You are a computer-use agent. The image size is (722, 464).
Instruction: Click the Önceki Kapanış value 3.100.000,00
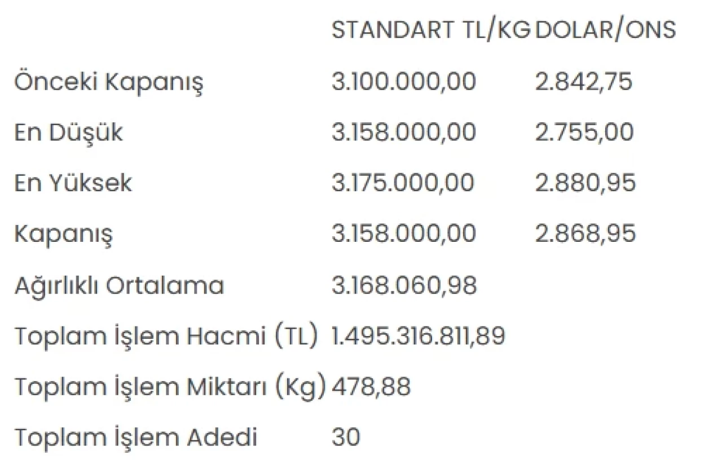tap(404, 82)
